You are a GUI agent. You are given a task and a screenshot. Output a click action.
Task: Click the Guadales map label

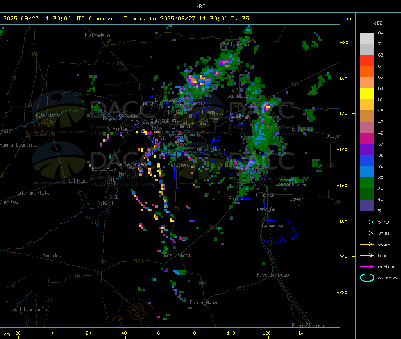(x=238, y=96)
